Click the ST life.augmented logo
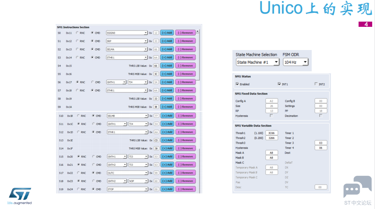 pyautogui.click(x=20, y=196)
